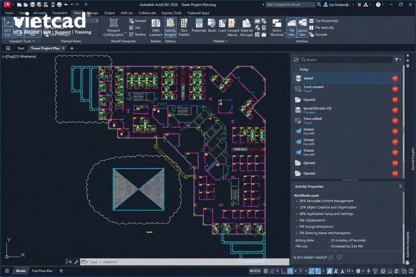Screen dimensions: 416x277
Task: Click Join viewports button
Action: 135,28
